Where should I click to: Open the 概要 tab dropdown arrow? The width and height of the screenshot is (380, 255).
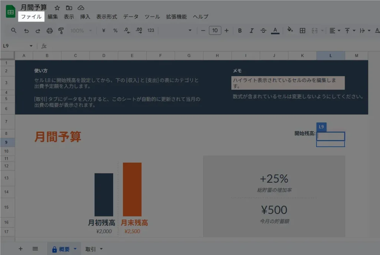75,249
